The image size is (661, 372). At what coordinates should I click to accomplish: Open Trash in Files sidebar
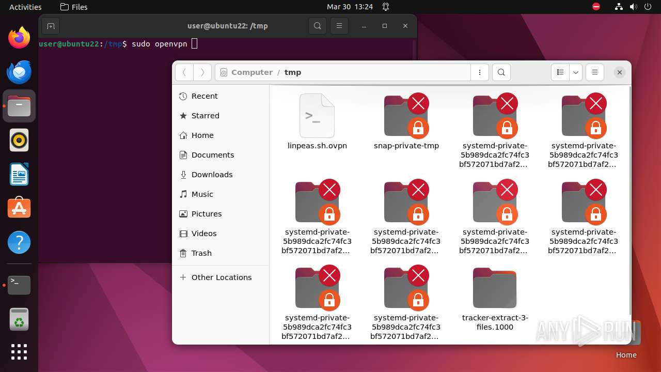click(x=221, y=253)
